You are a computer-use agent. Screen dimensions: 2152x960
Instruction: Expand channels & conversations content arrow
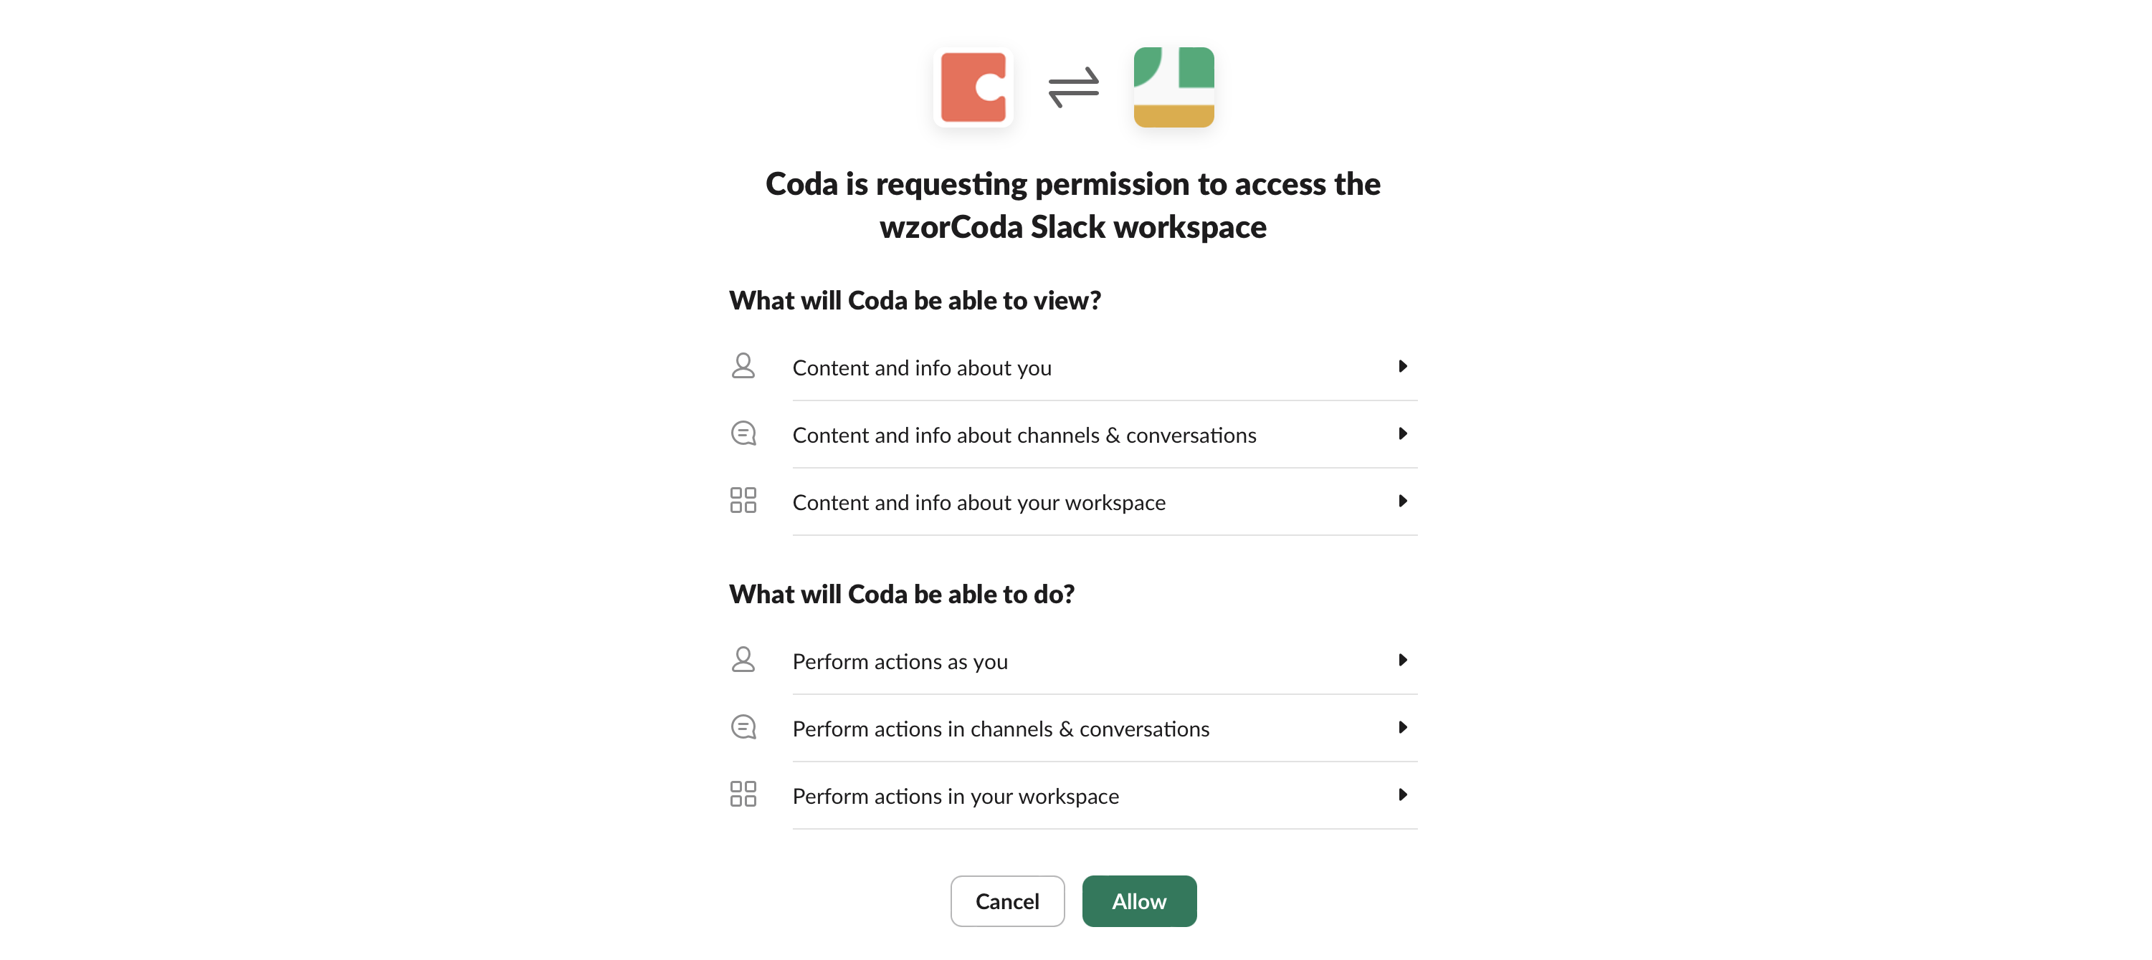coord(1403,434)
